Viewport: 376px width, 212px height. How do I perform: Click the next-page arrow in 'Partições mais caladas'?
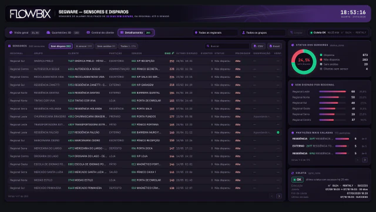[x=365, y=160]
